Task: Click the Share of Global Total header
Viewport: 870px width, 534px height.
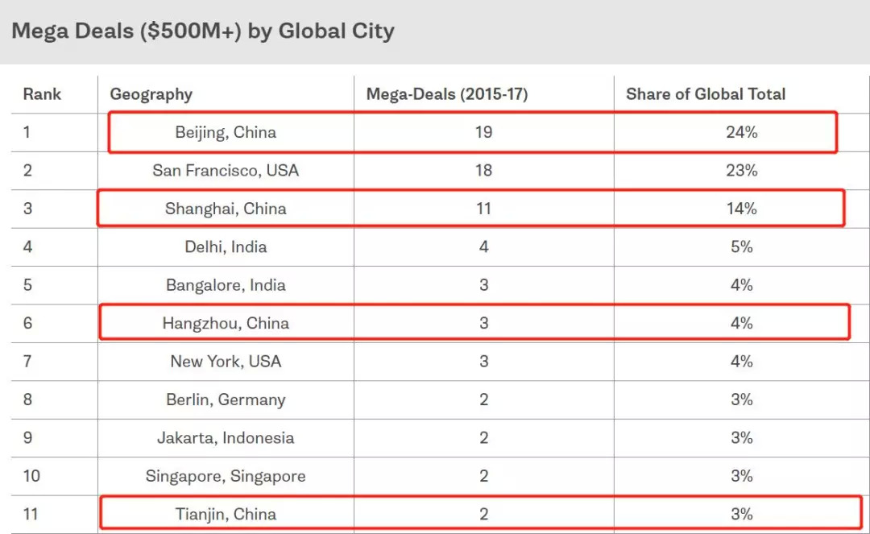Action: click(x=706, y=94)
